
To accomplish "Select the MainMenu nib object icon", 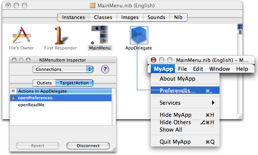I will point(100,35).
